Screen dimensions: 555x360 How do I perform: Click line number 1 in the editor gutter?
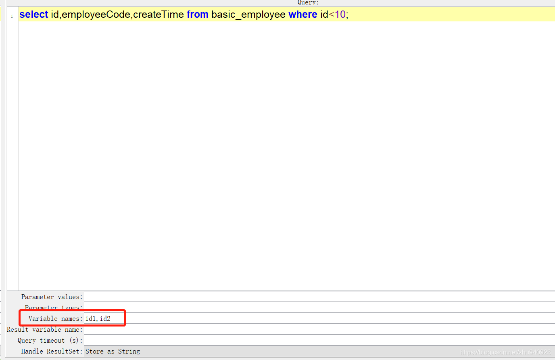point(12,16)
